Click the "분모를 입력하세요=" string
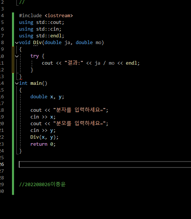The width and height of the screenshot is (191, 219). pos(79,123)
